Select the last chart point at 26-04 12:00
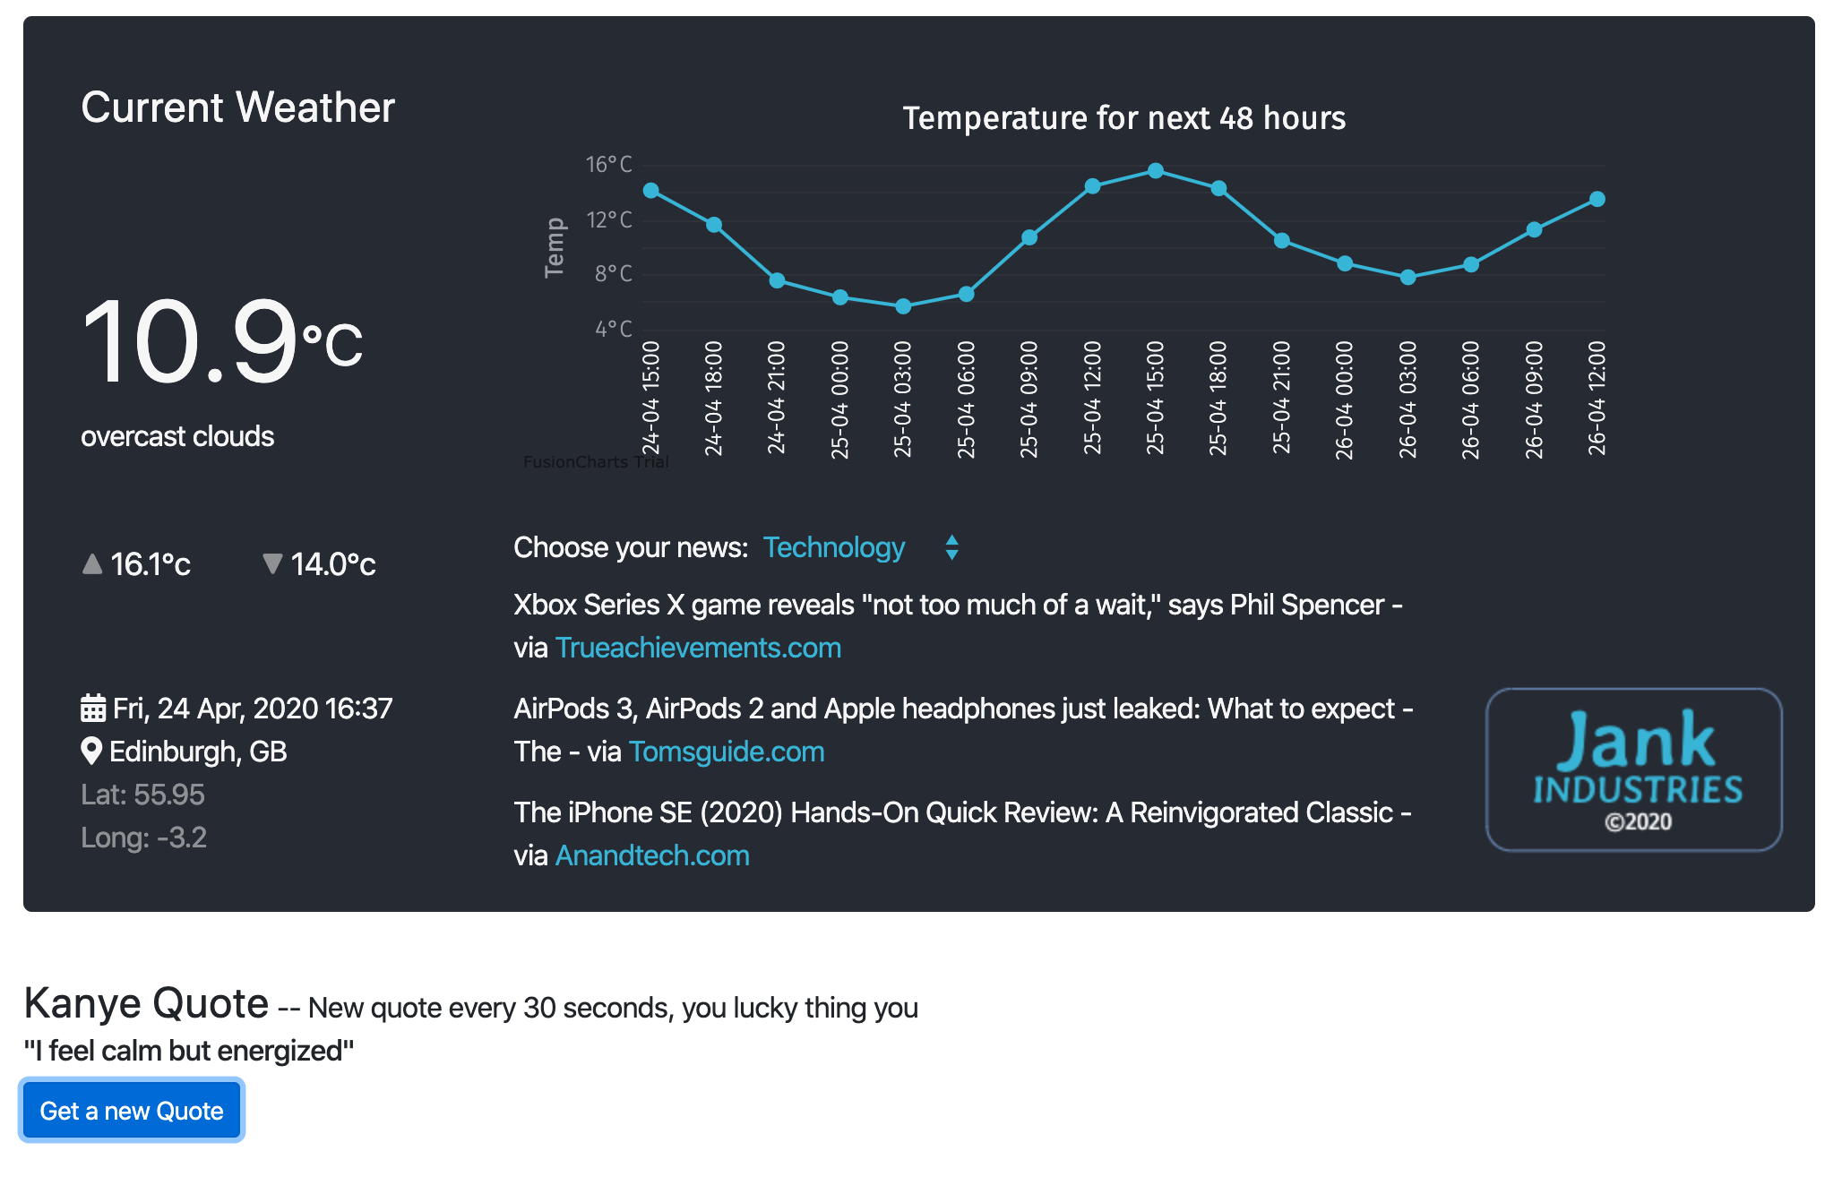Image resolution: width=1842 pixels, height=1177 pixels. point(1597,199)
